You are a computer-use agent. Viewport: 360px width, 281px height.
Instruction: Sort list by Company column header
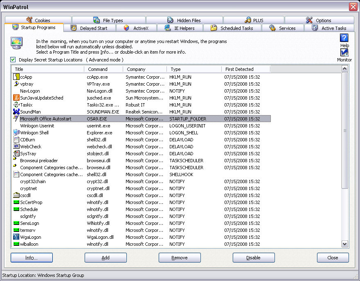[145, 69]
